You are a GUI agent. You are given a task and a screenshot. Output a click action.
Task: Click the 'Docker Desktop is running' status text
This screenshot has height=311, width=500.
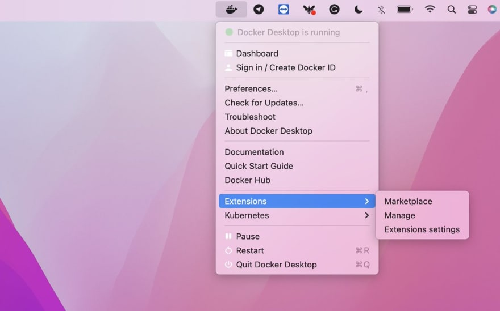point(289,32)
